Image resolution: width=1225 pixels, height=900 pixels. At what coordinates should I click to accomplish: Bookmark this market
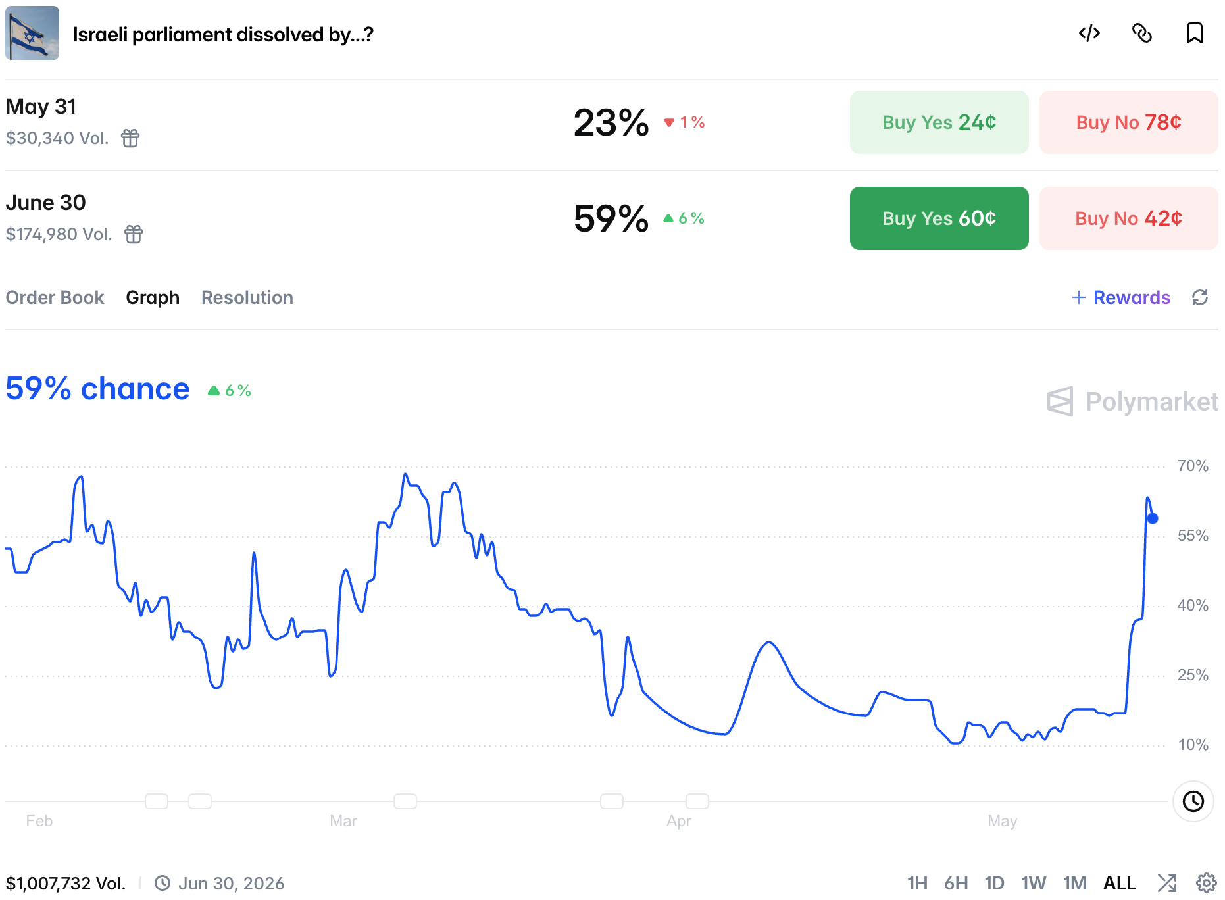(x=1195, y=33)
